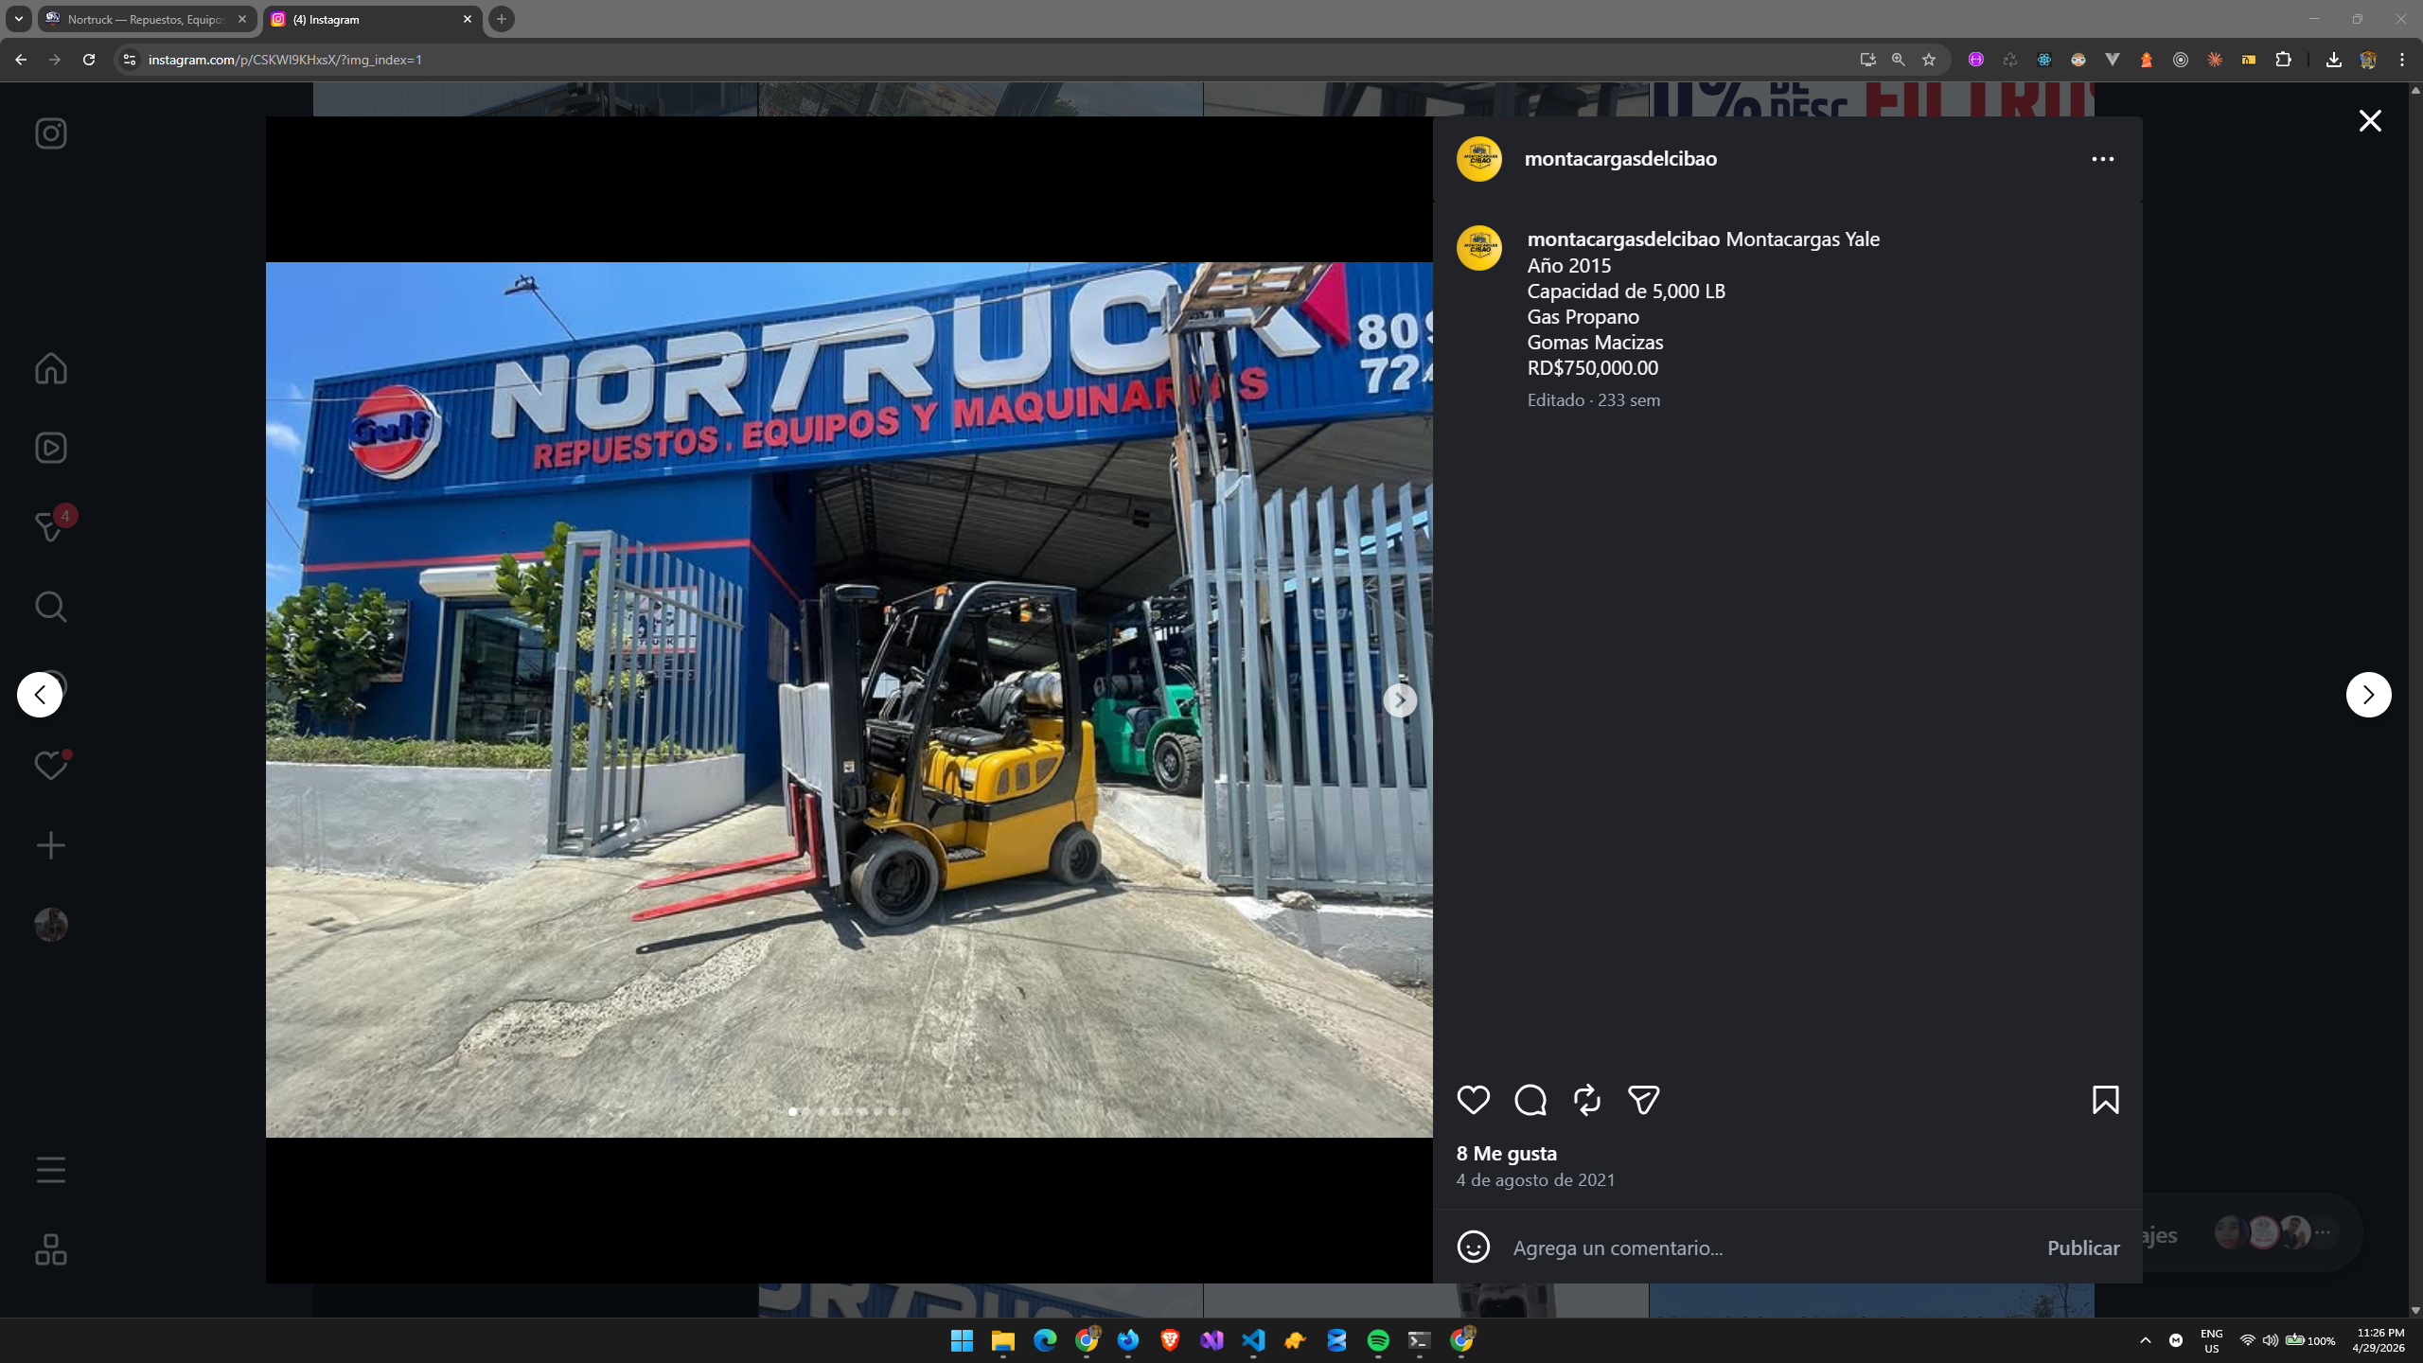Install the app via the address bar icon

(1867, 60)
